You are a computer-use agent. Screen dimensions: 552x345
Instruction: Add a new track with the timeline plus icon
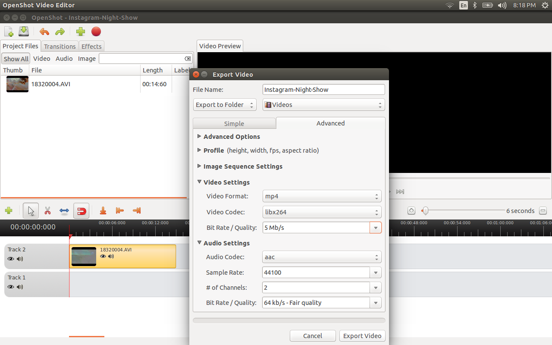click(x=9, y=211)
